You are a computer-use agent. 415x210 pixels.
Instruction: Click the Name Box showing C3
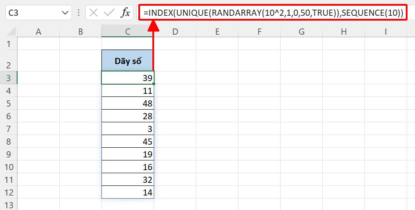(38, 12)
